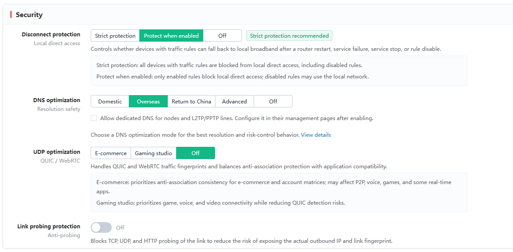Click the Protect when enabled description line
This screenshot has height=252, width=513.
click(x=233, y=77)
